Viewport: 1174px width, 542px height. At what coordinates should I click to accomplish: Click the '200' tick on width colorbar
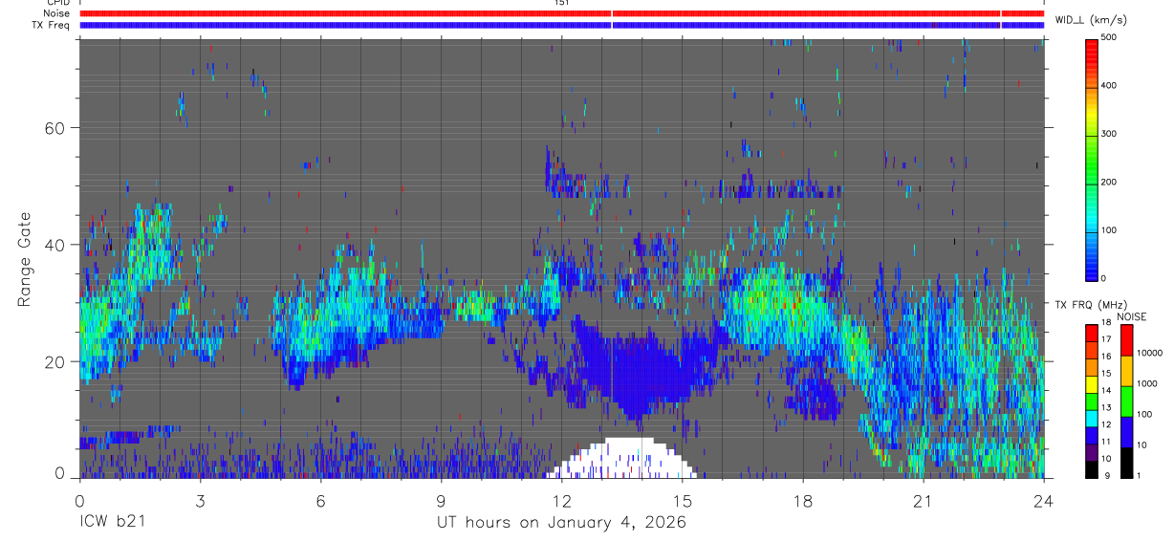[x=1110, y=182]
